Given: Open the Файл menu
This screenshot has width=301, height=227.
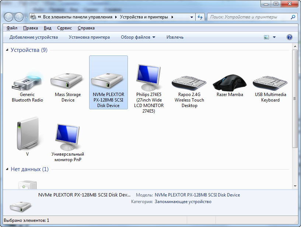Looking at the screenshot, I should pos(12,28).
